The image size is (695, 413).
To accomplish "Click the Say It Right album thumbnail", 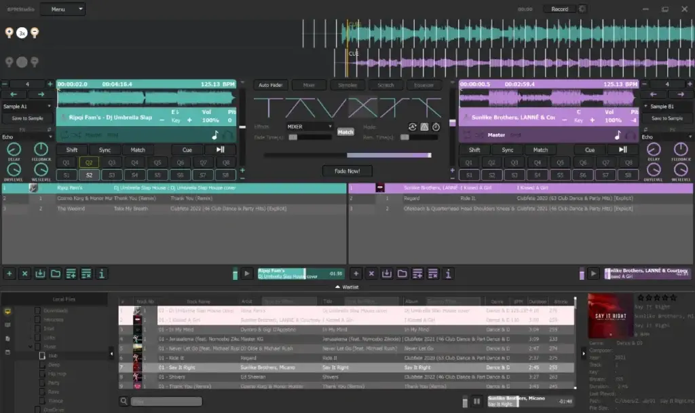I will coord(610,315).
